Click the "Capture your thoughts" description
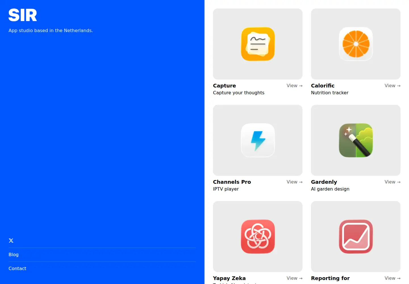The image size is (409, 284). [x=239, y=93]
